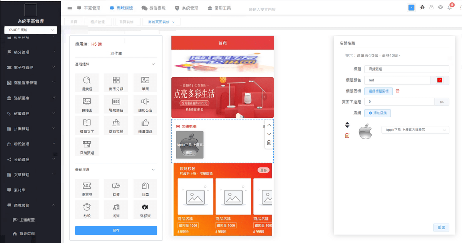Delete the 店鋪甄選 block via trash icon
The width and height of the screenshot is (462, 243).
pyautogui.click(x=269, y=143)
